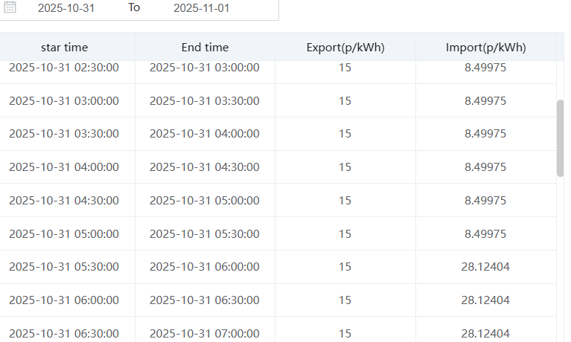Click Import value 28.12404 in 05:30 row
Image resolution: width=571 pixels, height=342 pixels.
(485, 267)
